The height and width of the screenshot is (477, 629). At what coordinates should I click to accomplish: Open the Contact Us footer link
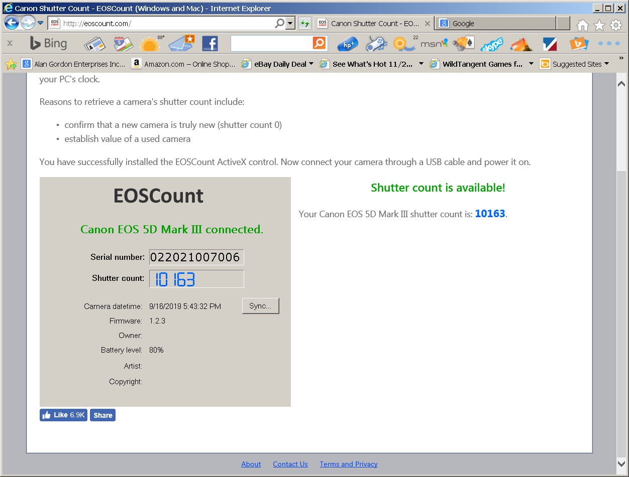click(x=290, y=464)
